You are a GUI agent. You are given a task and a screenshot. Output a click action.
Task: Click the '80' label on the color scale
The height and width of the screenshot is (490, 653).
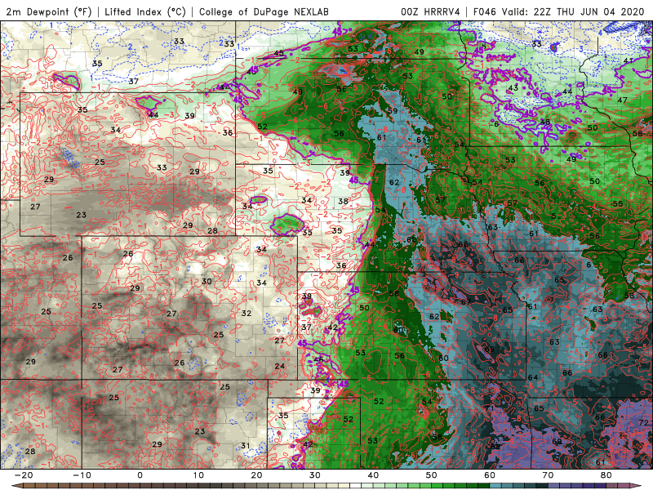tap(606, 475)
